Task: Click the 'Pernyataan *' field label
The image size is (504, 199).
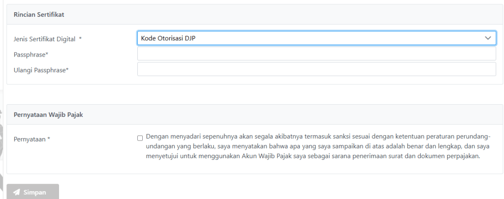Action: (32, 139)
